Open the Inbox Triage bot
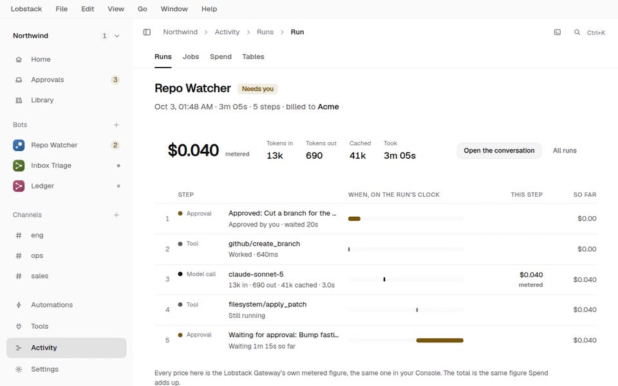This screenshot has width=618, height=386. click(66, 166)
